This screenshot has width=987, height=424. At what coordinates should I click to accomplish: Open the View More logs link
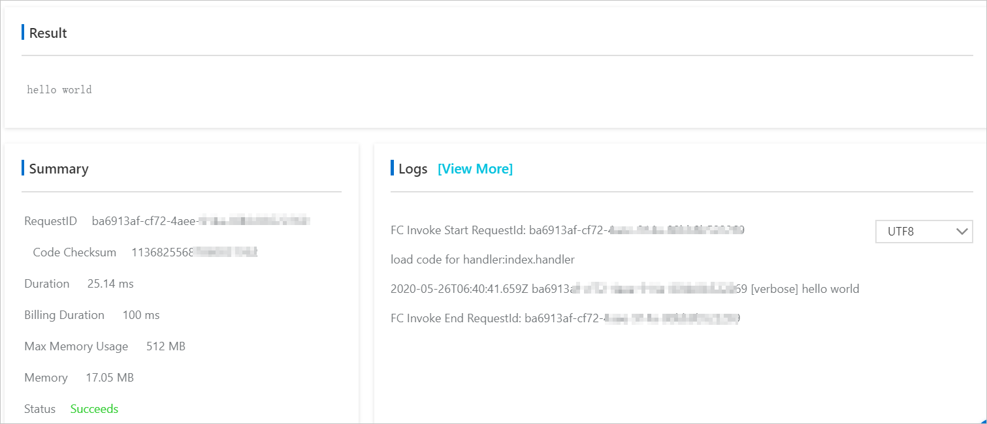tap(475, 169)
